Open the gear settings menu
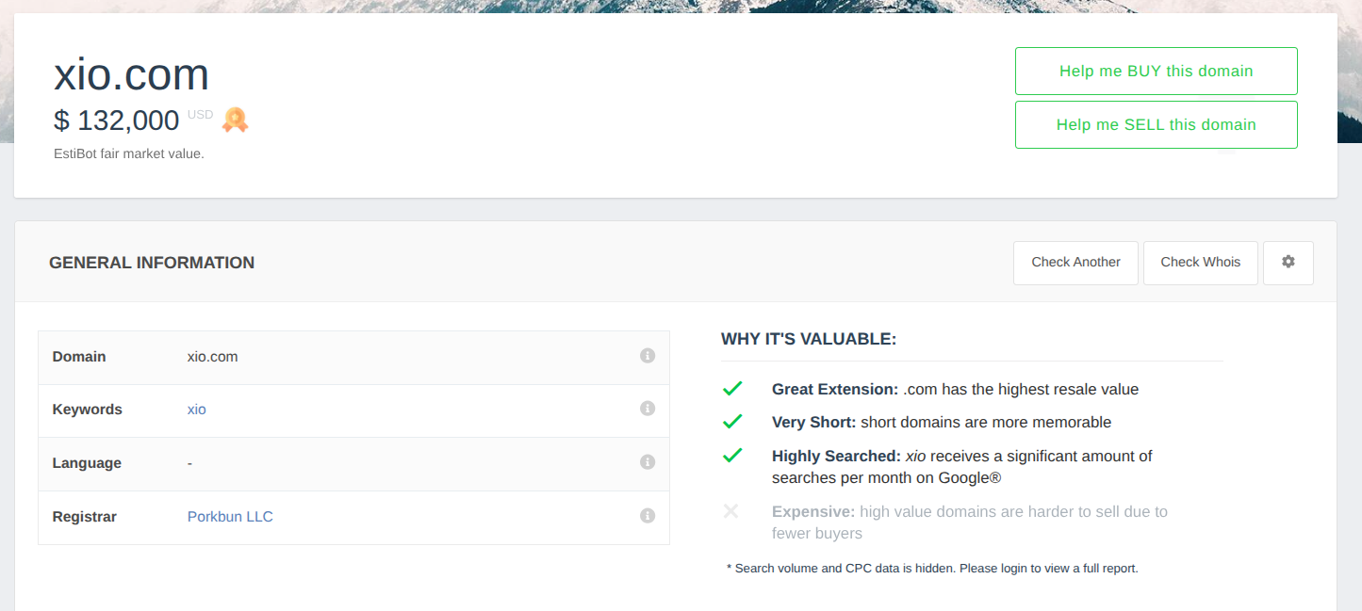 (1288, 263)
